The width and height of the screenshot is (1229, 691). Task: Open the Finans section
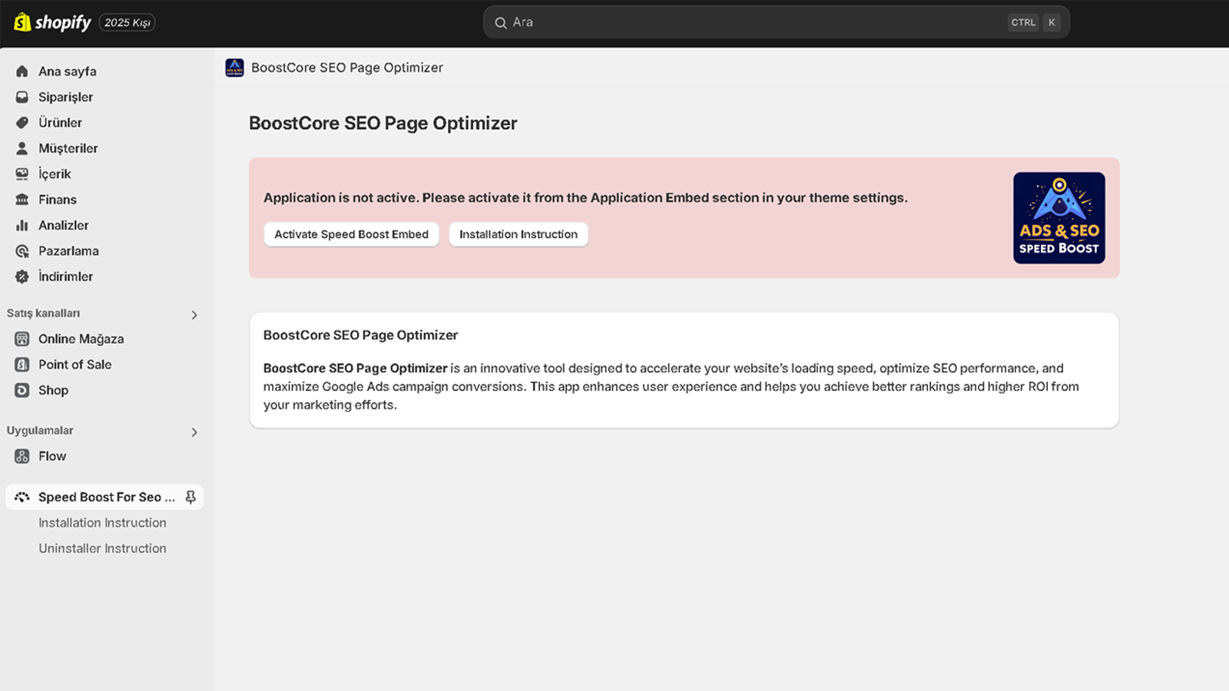[x=58, y=199]
